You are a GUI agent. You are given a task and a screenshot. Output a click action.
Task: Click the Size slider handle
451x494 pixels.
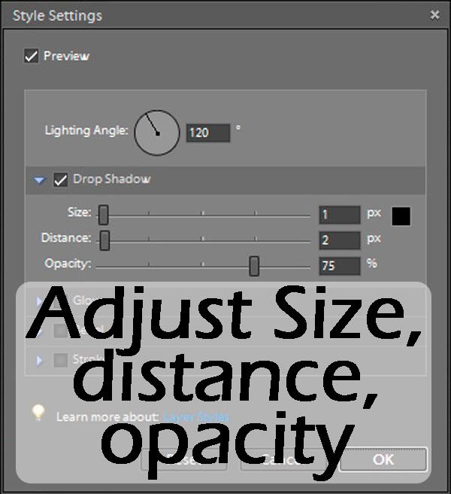click(104, 215)
